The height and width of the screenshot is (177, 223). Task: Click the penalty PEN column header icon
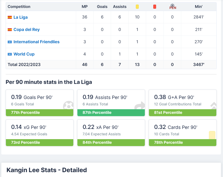(173, 7)
